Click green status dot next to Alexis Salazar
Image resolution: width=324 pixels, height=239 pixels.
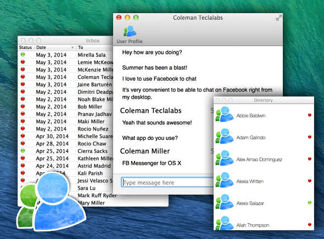pyautogui.click(x=310, y=203)
